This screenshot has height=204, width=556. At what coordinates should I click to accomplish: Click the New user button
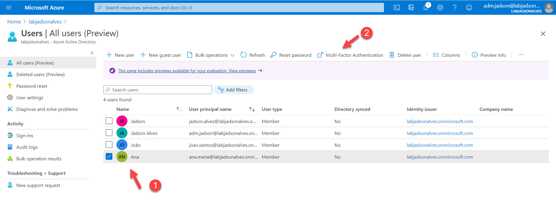(120, 55)
